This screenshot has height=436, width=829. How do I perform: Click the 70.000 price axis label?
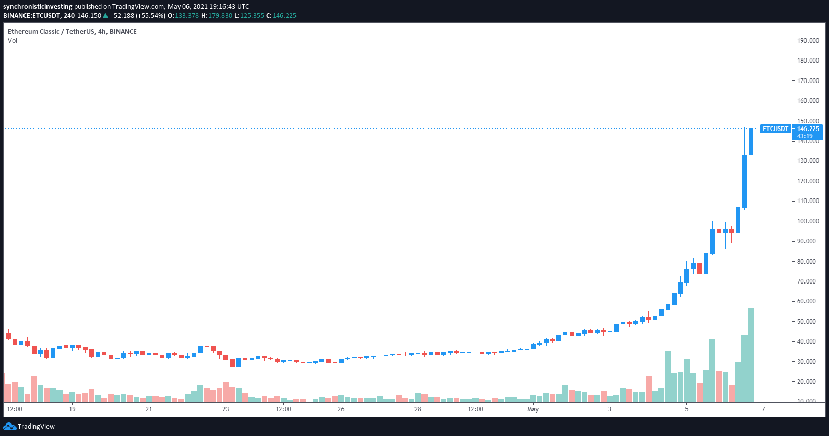[806, 281]
